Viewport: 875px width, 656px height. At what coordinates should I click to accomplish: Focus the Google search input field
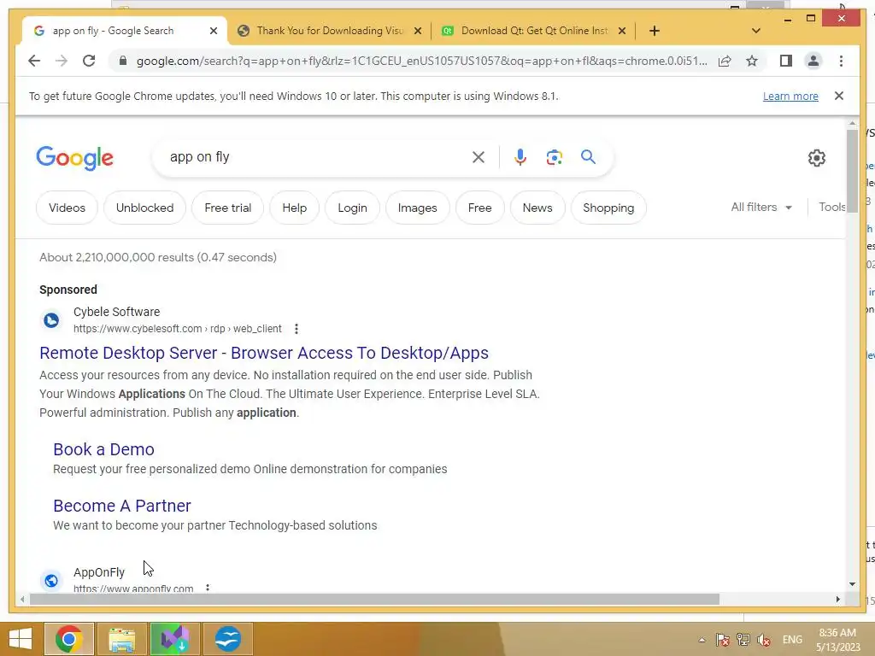(315, 157)
